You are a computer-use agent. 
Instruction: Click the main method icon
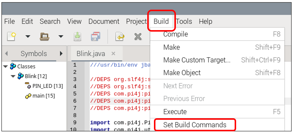coord(28,96)
